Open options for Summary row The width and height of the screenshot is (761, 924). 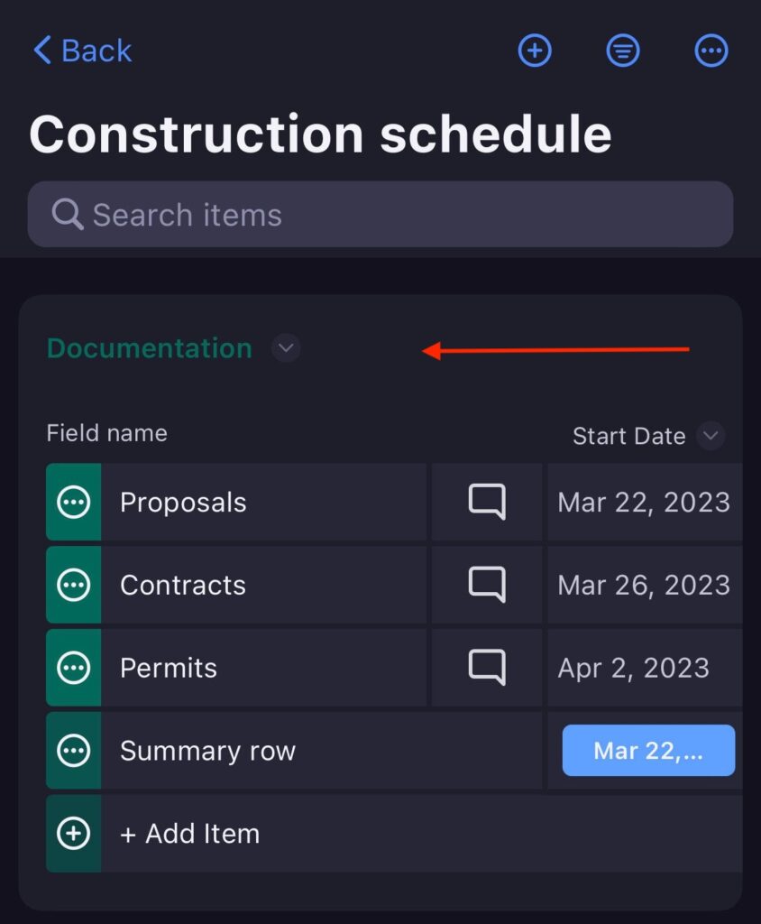point(73,751)
